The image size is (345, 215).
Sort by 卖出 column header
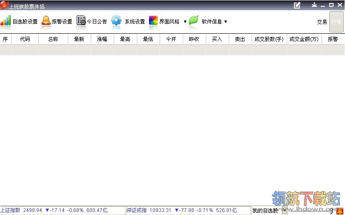pyautogui.click(x=240, y=39)
